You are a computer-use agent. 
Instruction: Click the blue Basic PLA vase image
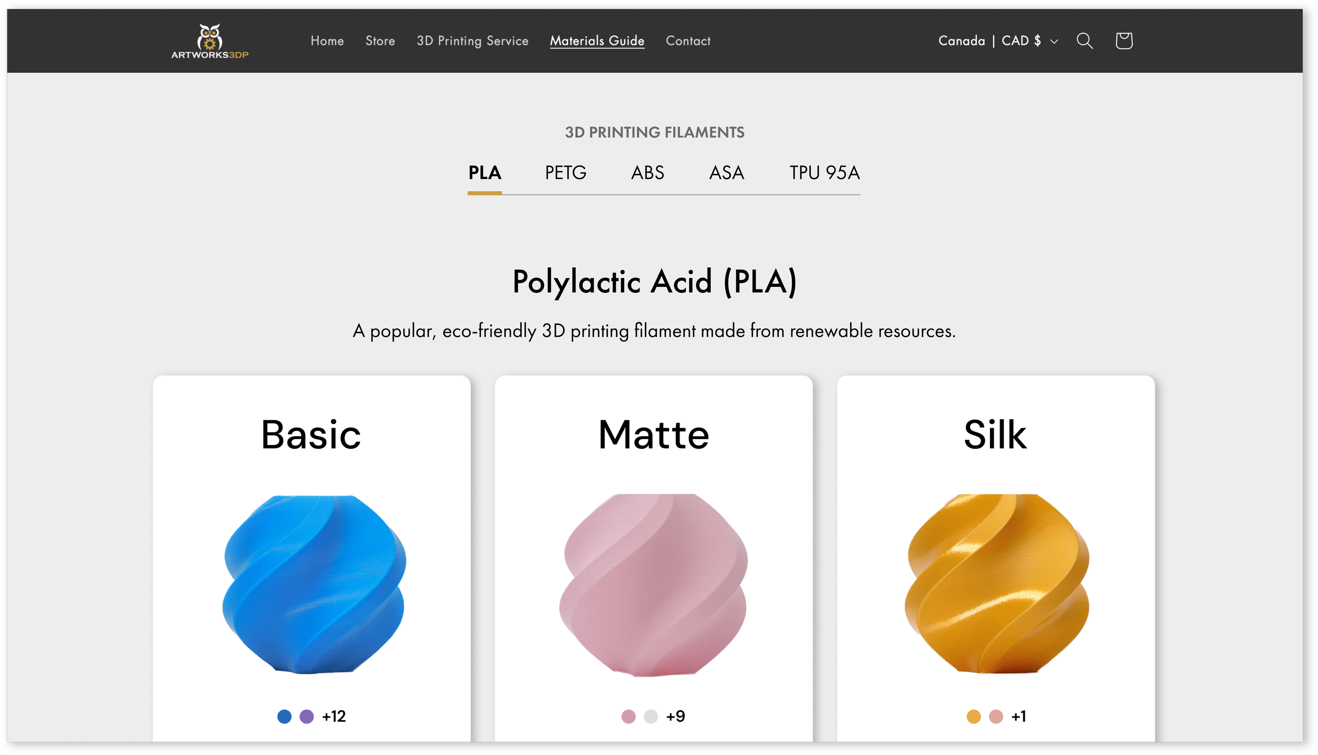point(314,584)
